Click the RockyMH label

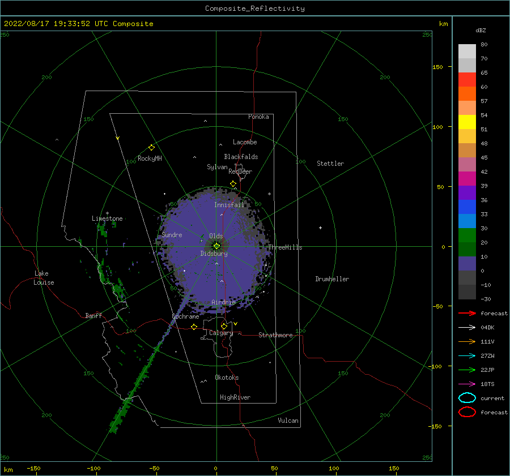click(150, 158)
